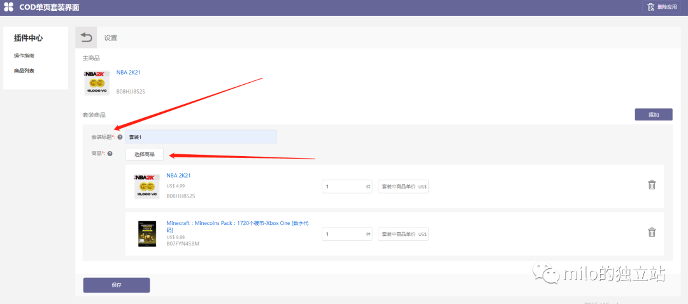Click the 删除应用 trash button
This screenshot has width=688, height=304.
[x=662, y=7]
